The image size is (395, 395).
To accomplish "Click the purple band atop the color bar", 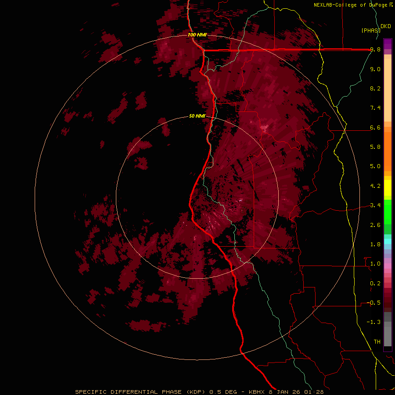I will coord(388,44).
